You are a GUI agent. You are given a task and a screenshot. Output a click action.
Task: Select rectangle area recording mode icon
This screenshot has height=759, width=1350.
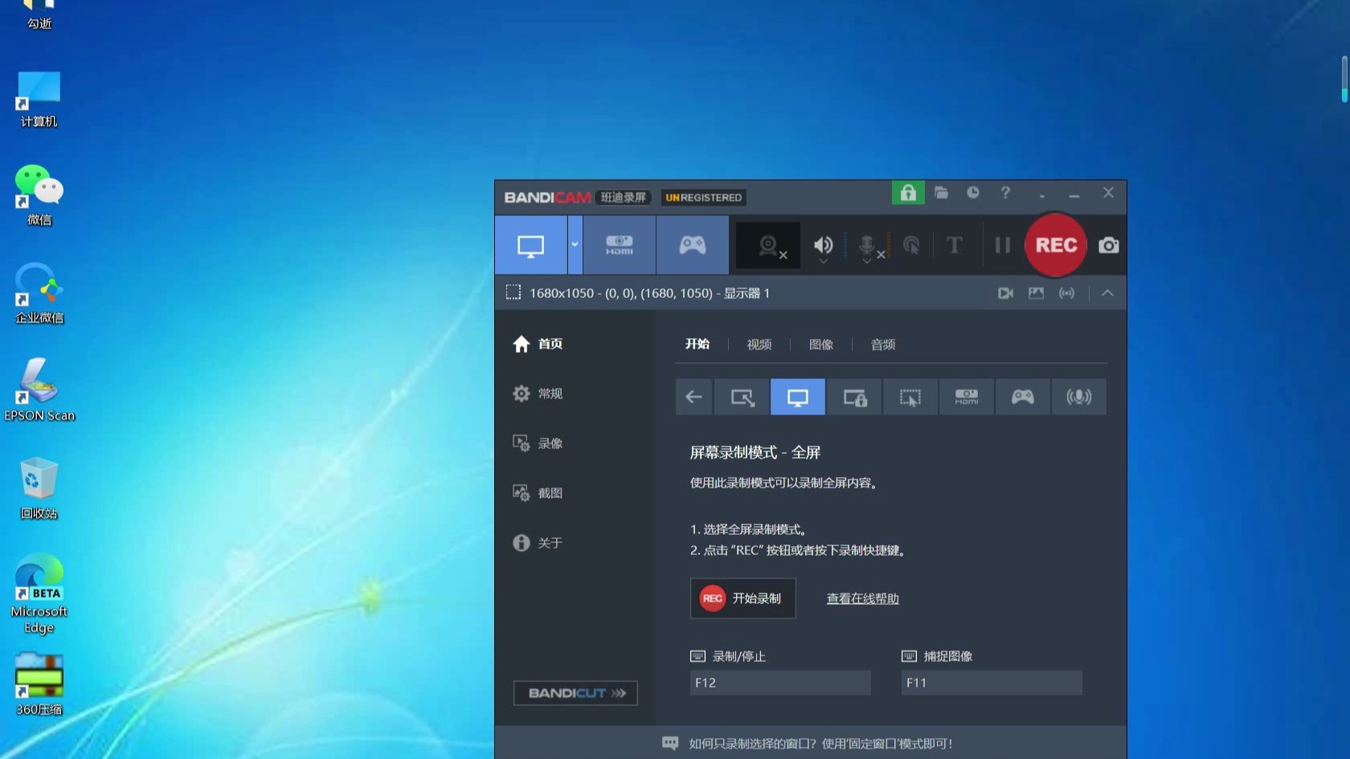[742, 397]
